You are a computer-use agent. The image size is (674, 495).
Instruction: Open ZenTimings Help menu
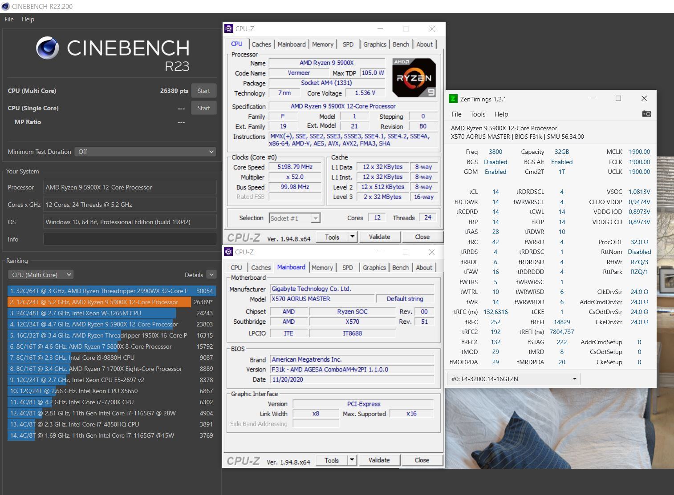[x=501, y=114]
